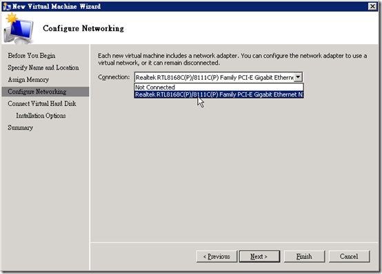Click the Finish button
Viewport: 382px width, 274px height.
point(304,257)
